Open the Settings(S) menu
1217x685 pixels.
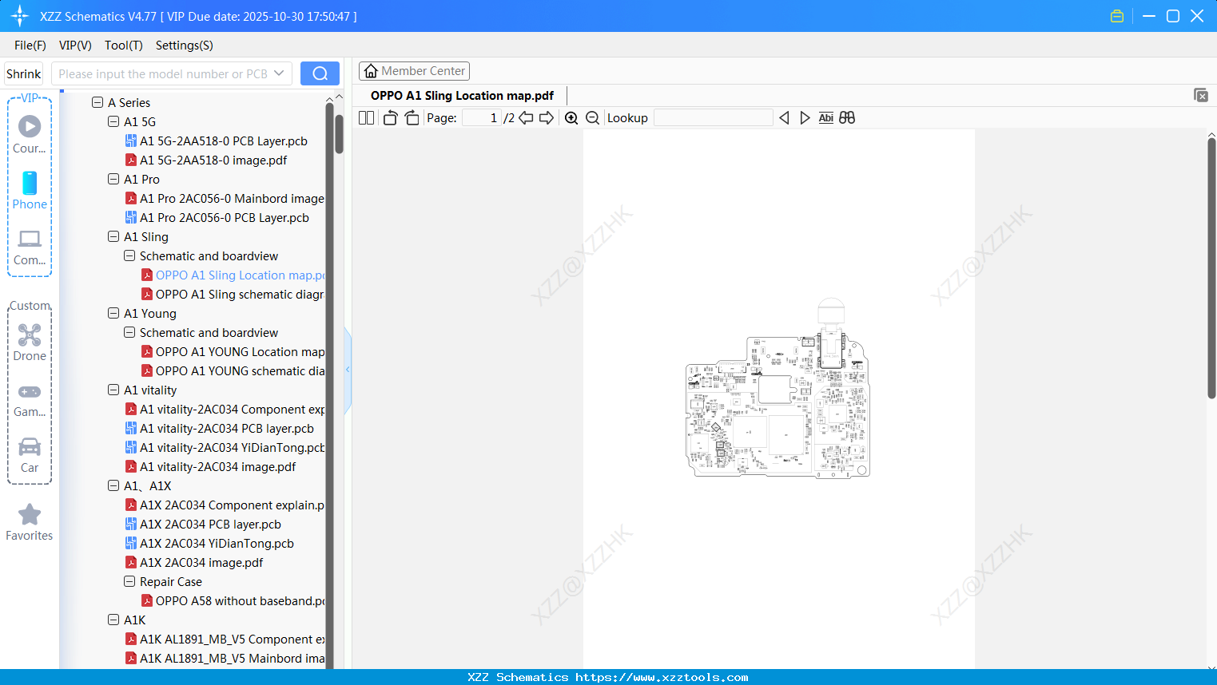[x=185, y=46]
